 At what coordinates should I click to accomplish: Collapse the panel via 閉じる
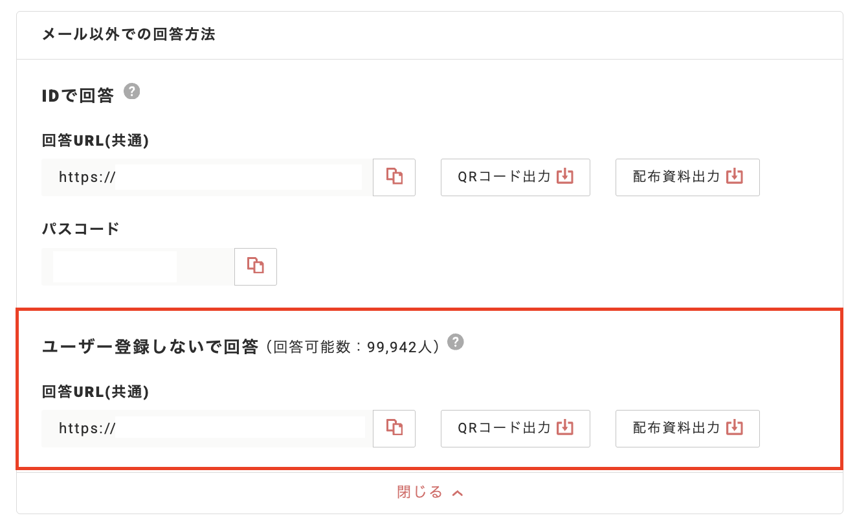[420, 492]
